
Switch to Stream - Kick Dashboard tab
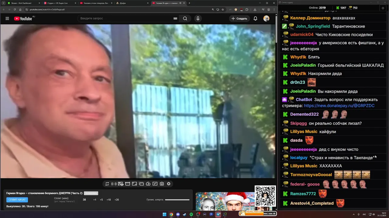23,3
